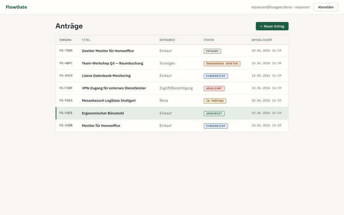Image resolution: width=344 pixels, height=215 pixels.
Task: Click the Zugriff/Berechtigung category cell
Action: tap(176, 88)
